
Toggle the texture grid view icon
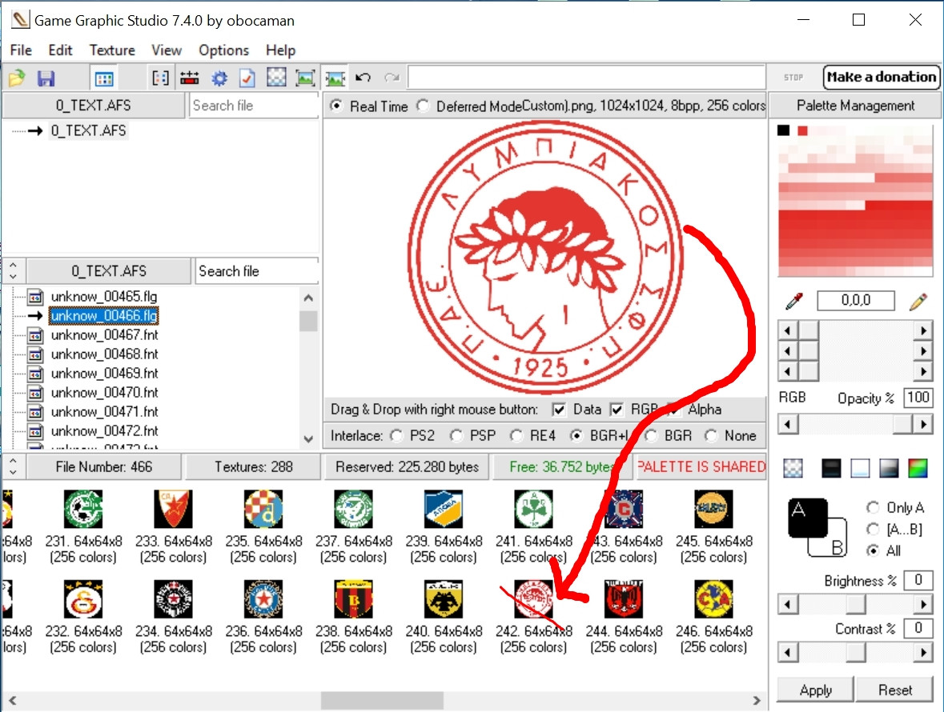point(103,78)
